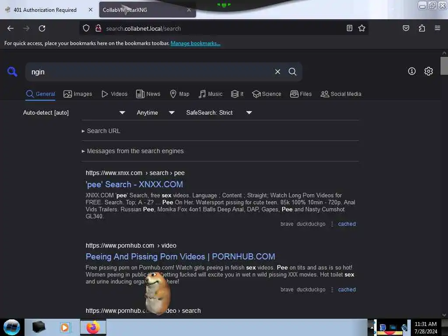The height and width of the screenshot is (336, 448).
Task: Close the CollabVM SearXNG tab
Action: point(189,10)
